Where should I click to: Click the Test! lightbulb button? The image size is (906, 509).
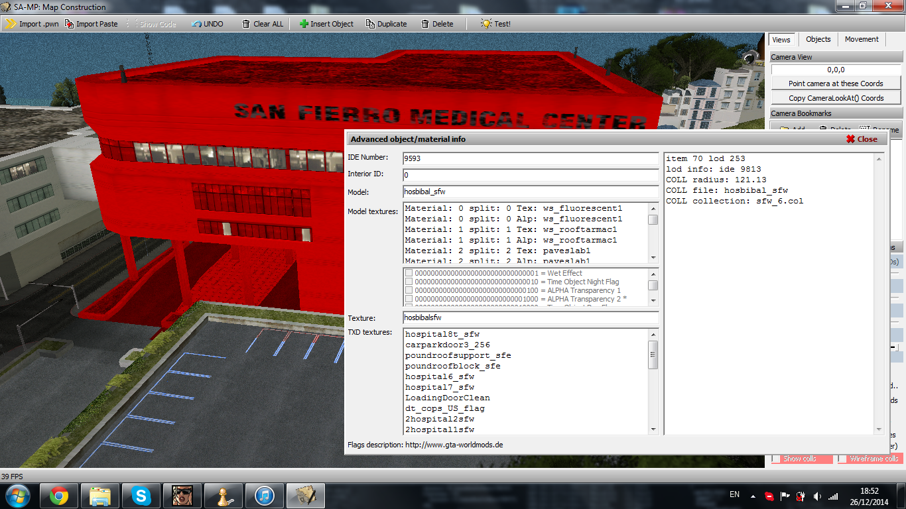(x=495, y=24)
